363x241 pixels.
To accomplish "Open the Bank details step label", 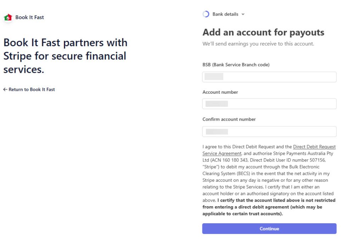I will click(225, 14).
